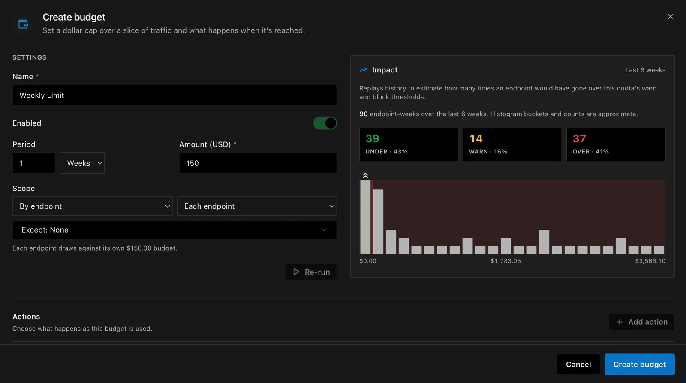Click the tallest bar in the histogram
This screenshot has height=383, width=686.
tap(365, 217)
